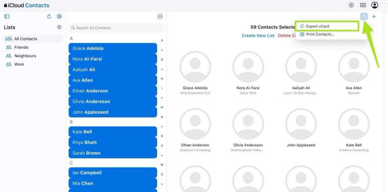Jump to letter M in index

[162, 107]
